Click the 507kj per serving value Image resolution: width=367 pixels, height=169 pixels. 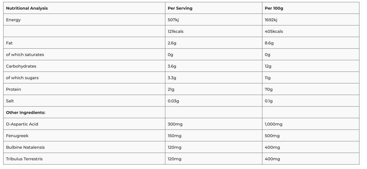pos(173,20)
